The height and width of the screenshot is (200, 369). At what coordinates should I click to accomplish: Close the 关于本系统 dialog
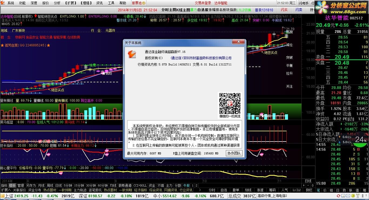coord(238,42)
